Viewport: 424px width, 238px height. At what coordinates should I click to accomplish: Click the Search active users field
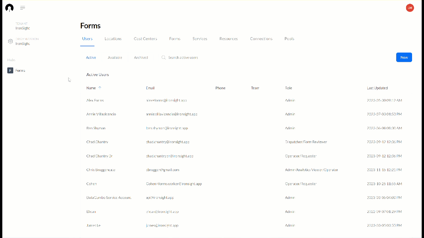pyautogui.click(x=183, y=57)
